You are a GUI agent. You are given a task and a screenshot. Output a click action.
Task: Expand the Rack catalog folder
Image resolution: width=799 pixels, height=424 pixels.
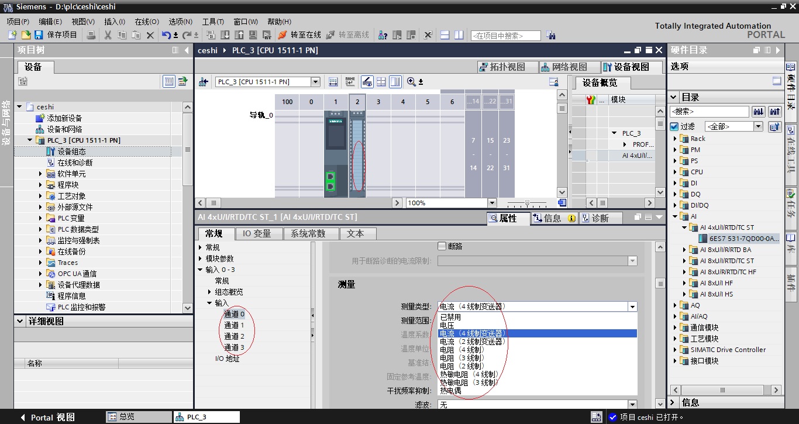point(674,139)
